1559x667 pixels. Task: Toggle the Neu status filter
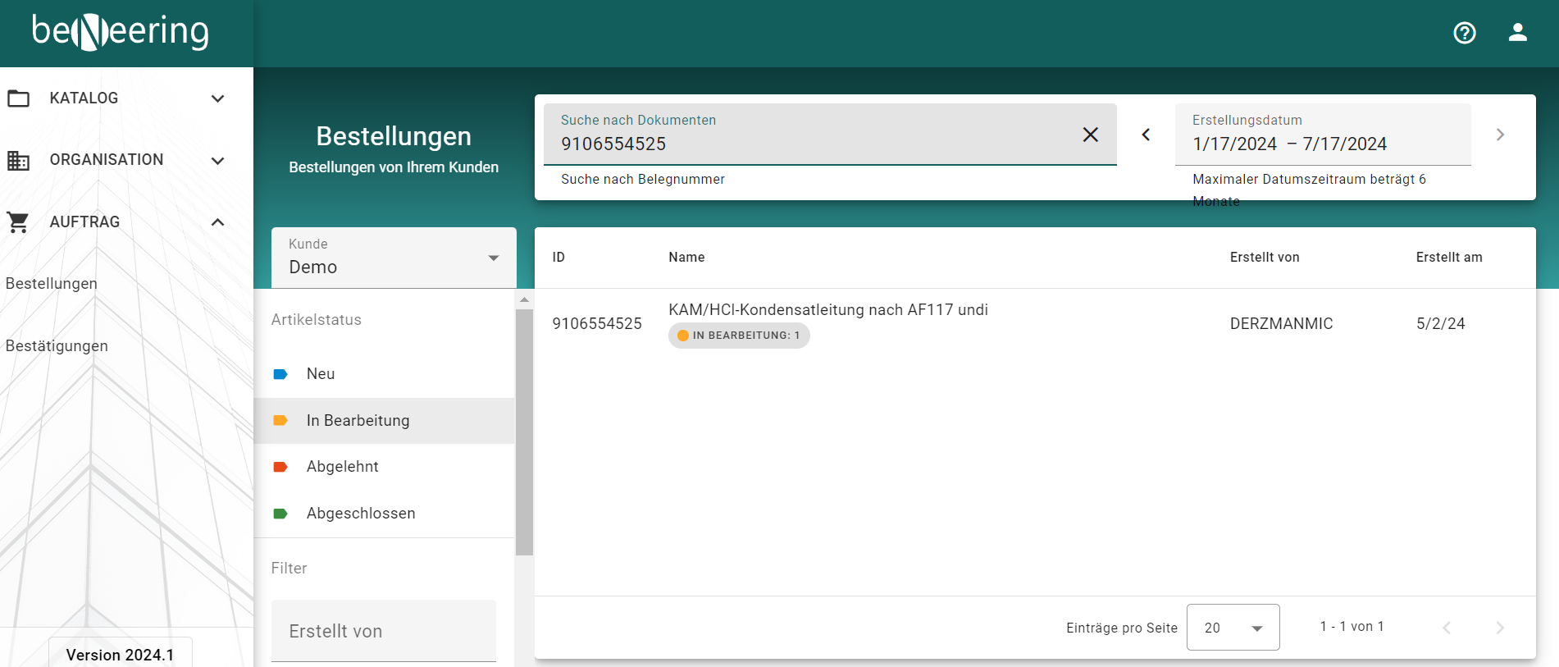[320, 374]
